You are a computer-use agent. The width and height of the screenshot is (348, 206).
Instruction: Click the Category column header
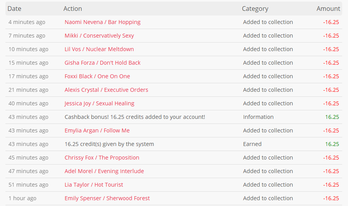point(255,9)
